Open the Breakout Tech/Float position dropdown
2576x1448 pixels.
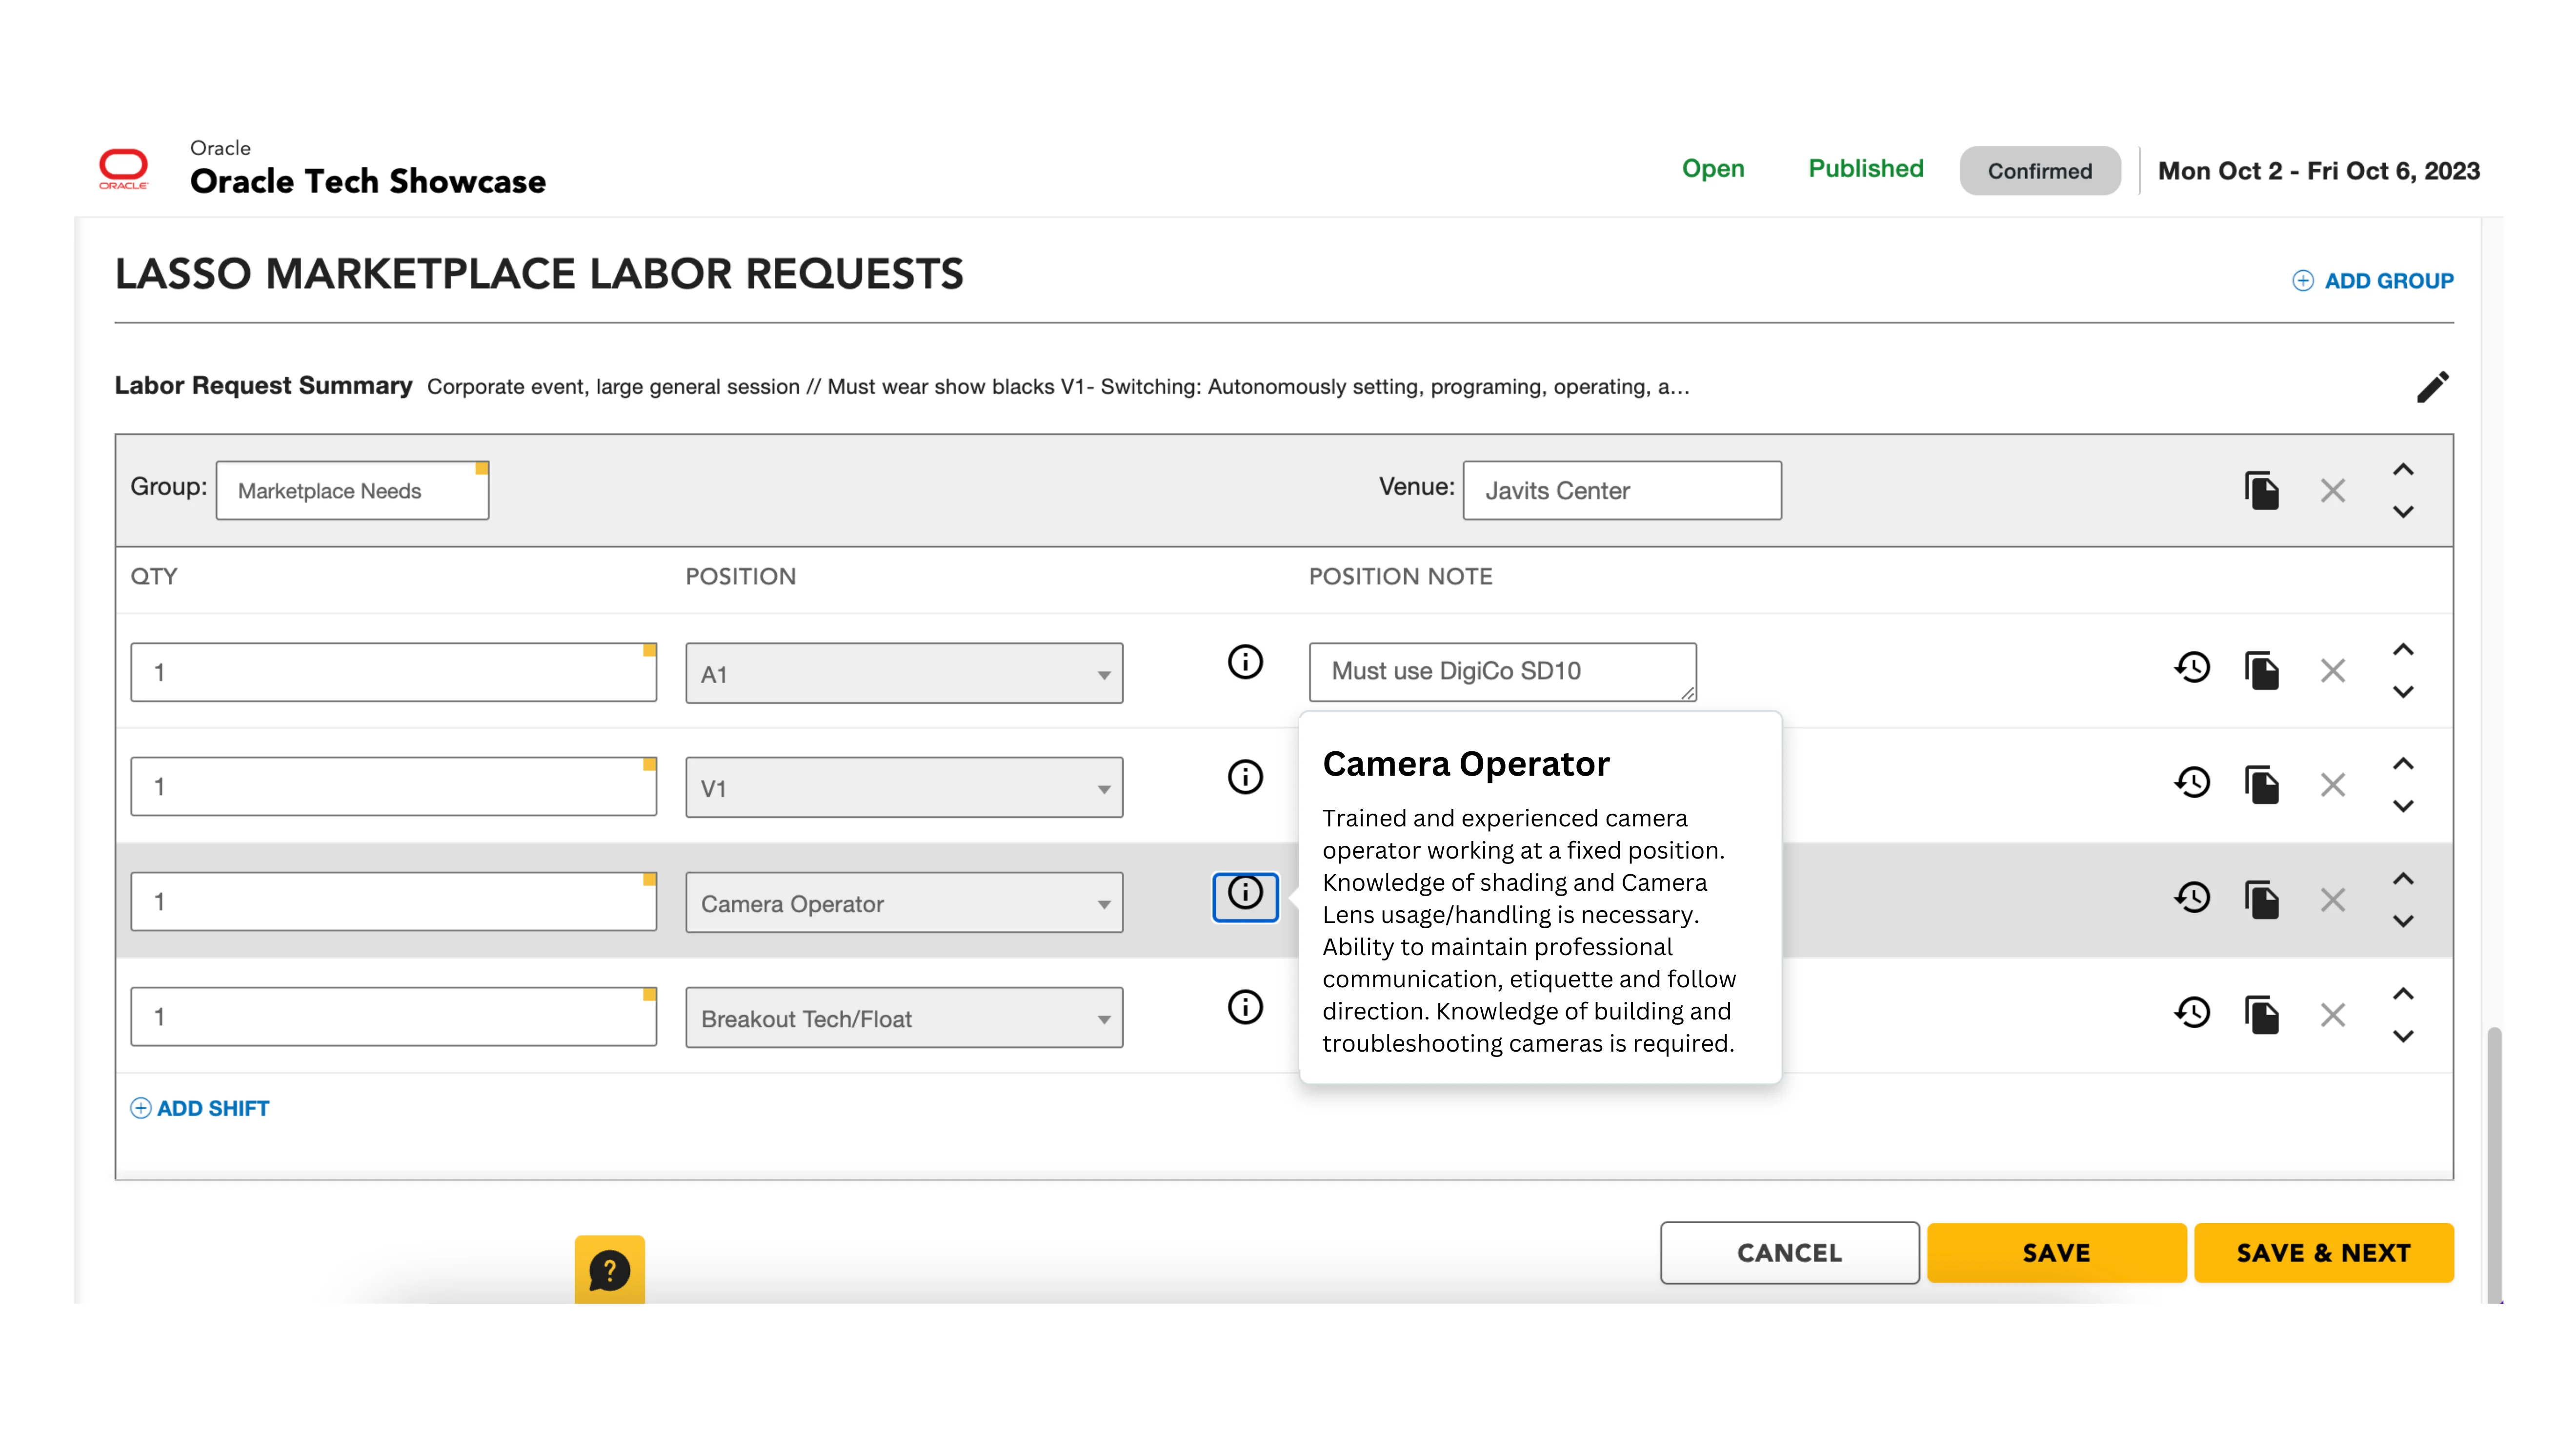904,1018
